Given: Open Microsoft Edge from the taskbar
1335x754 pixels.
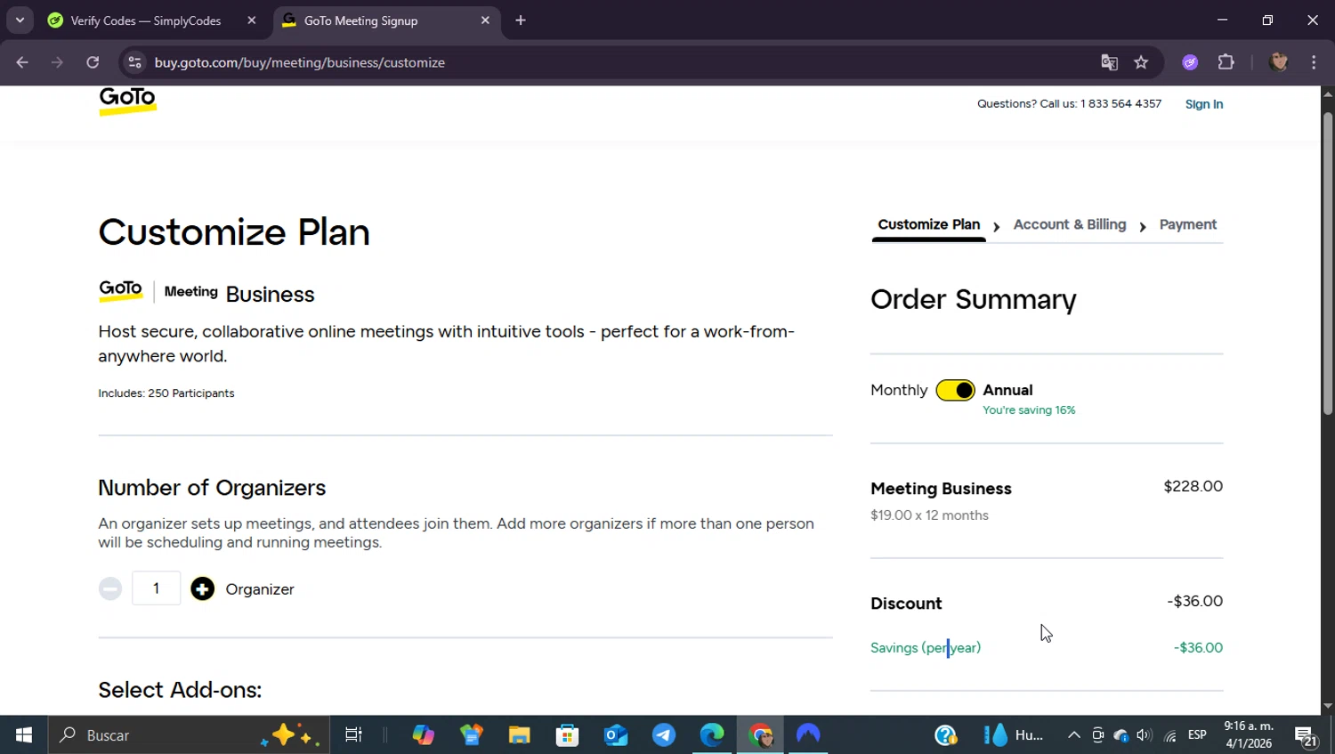Looking at the screenshot, I should point(712,735).
